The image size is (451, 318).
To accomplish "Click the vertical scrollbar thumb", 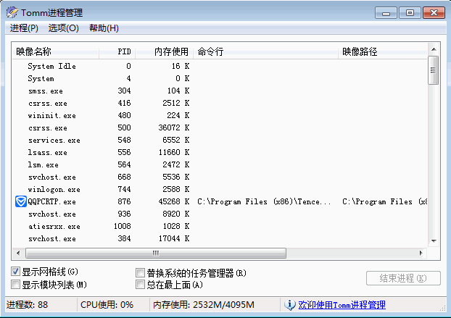I will (433, 70).
